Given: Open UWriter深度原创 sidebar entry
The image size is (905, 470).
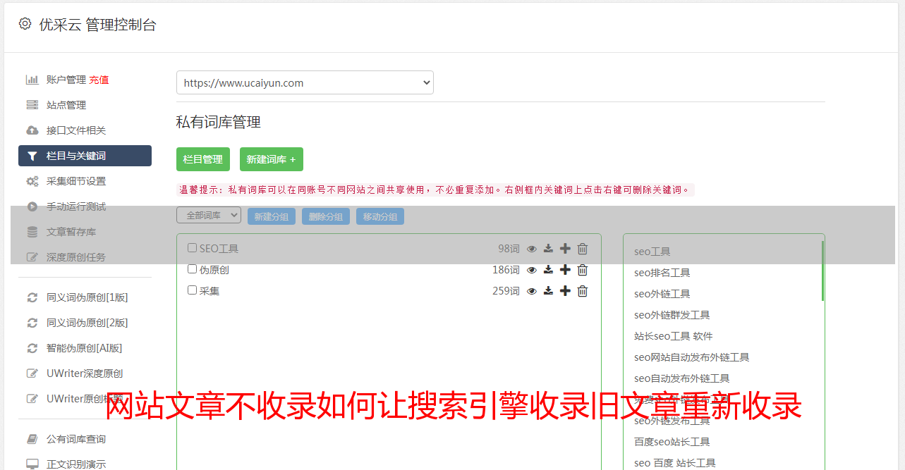Looking at the screenshot, I should [x=85, y=373].
